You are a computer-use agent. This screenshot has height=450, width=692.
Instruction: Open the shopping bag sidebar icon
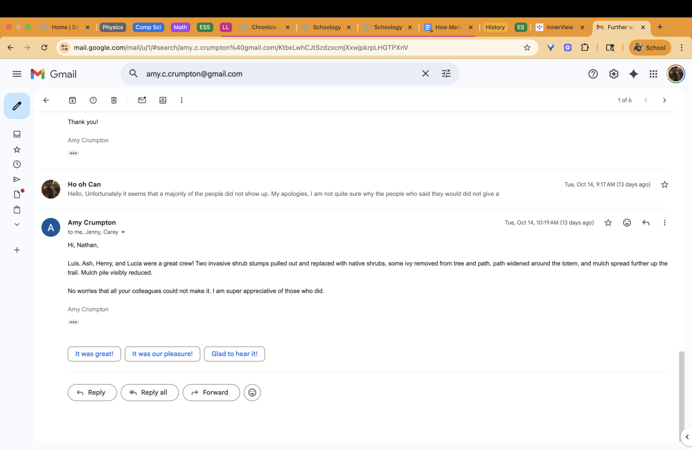[x=17, y=209]
